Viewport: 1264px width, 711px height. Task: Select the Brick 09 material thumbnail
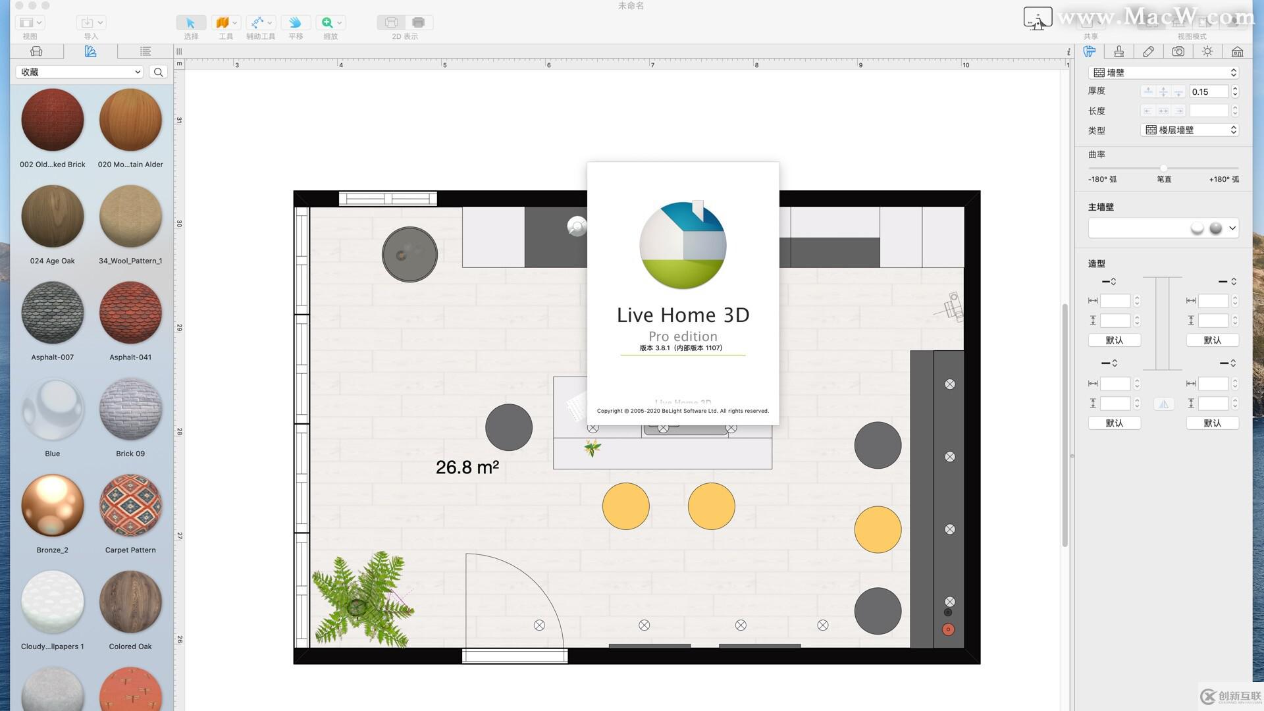pyautogui.click(x=130, y=409)
